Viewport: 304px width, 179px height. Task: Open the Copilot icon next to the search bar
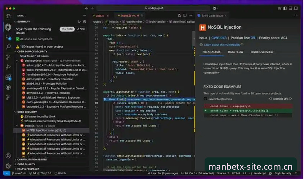click(215, 8)
